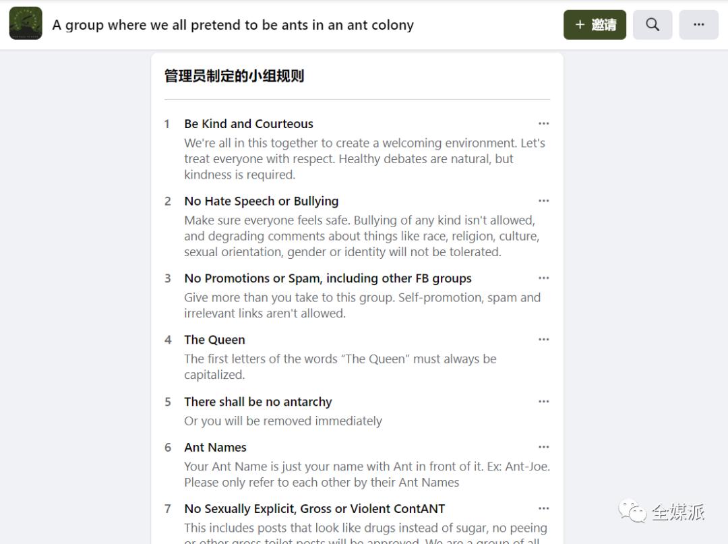The width and height of the screenshot is (728, 544).
Task: Select the Be Kind and Courteous rule title
Action: coord(249,124)
